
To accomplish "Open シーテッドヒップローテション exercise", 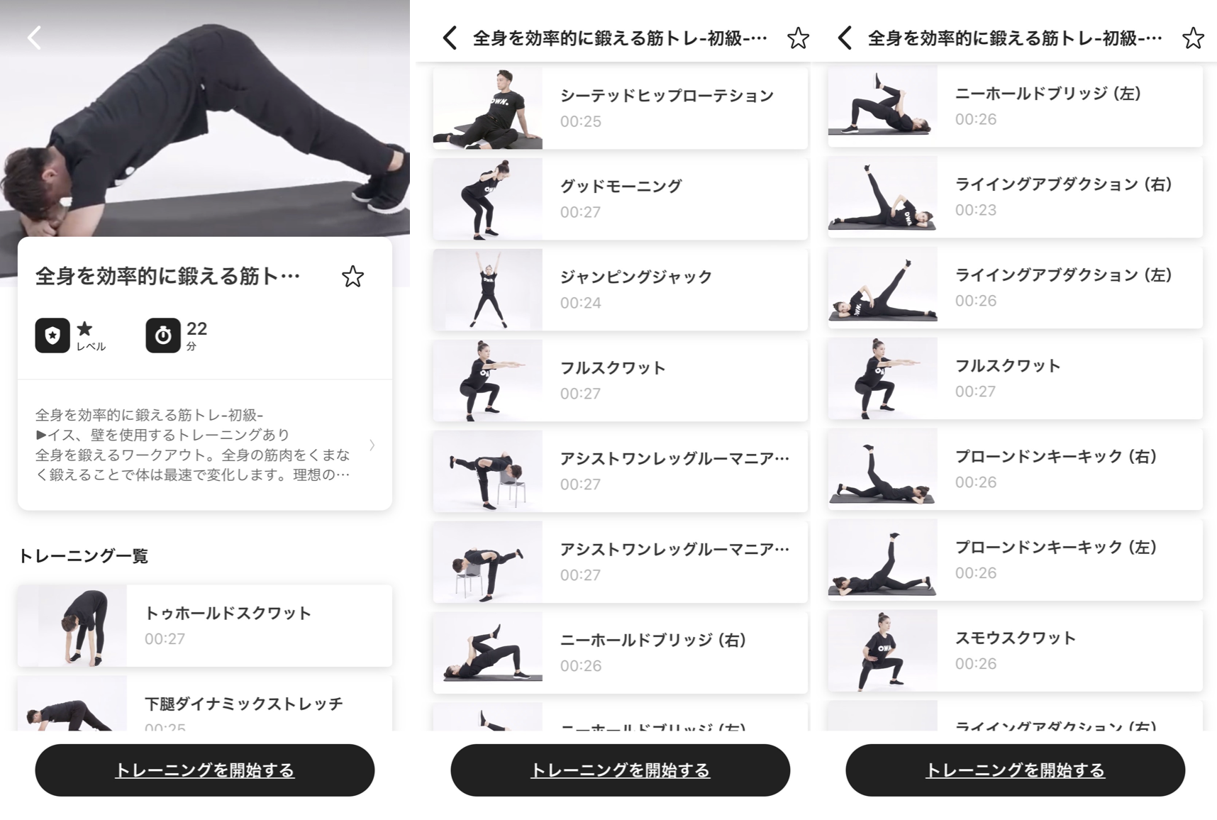I will tap(621, 108).
